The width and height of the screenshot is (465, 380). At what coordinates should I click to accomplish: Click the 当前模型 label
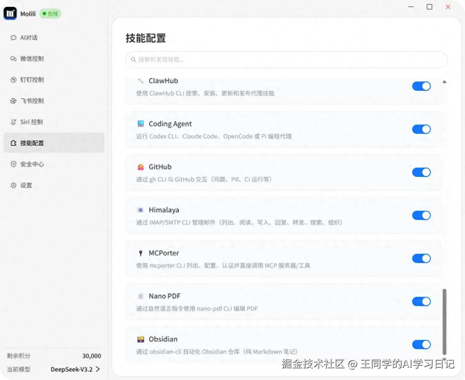click(x=18, y=369)
